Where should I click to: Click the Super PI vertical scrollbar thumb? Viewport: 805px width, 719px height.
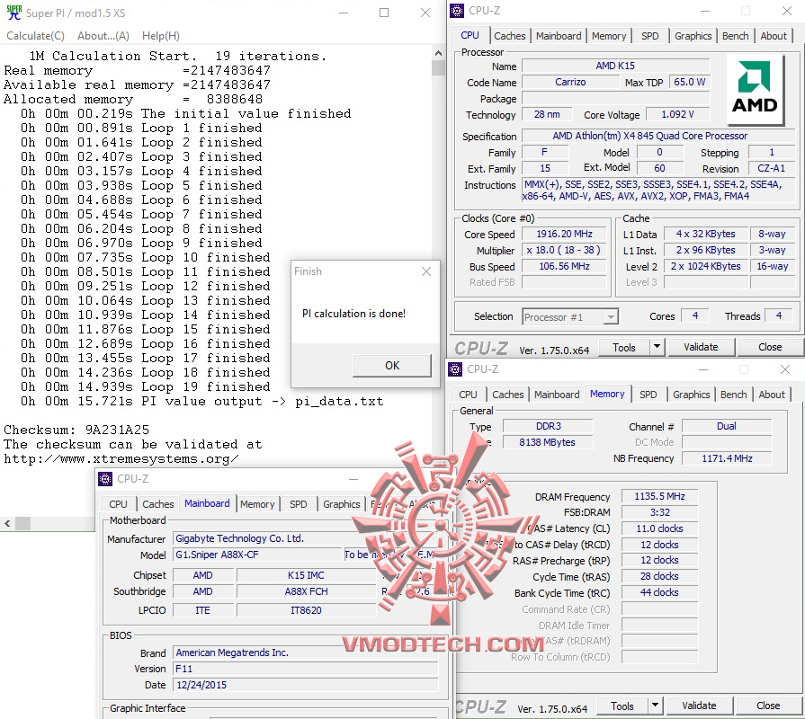point(438,67)
